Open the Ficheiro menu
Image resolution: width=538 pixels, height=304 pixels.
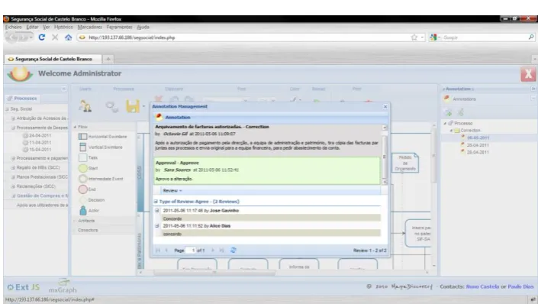[14, 27]
